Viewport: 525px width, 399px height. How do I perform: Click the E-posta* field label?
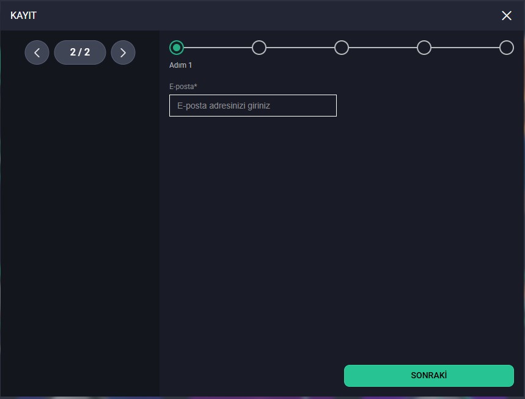click(x=183, y=87)
